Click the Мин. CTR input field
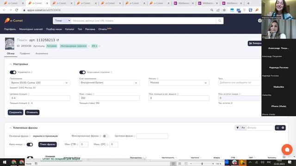296x166 pixels. pos(84,144)
